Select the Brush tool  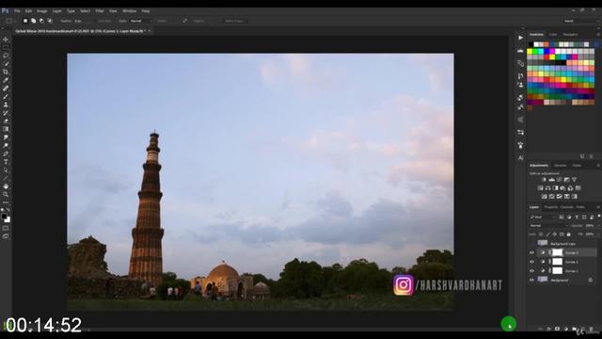point(6,96)
